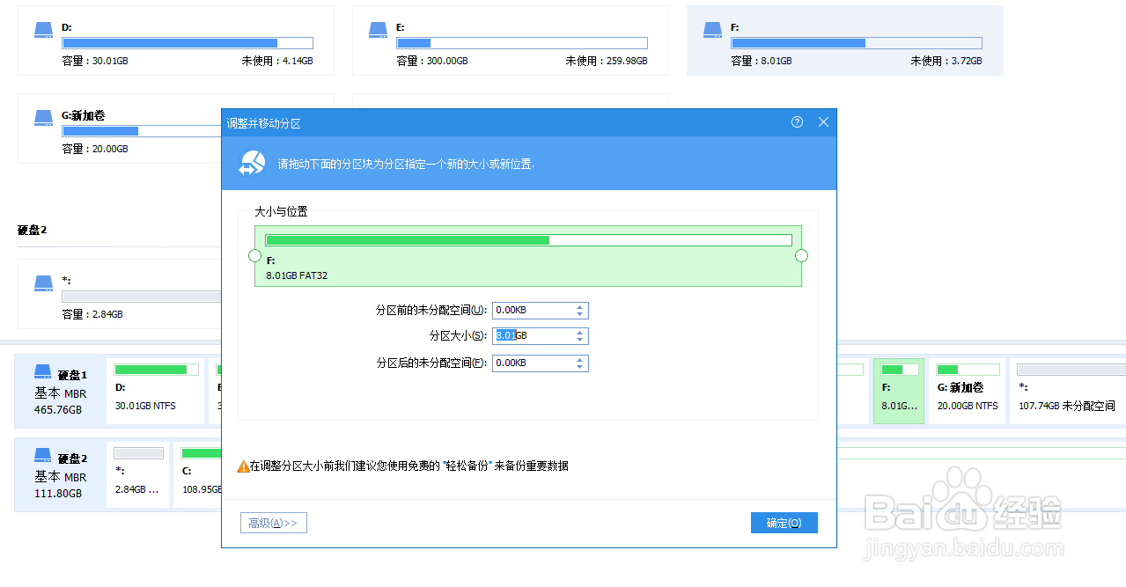Click inside the 分区大小 value field
The image size is (1126, 587).
(x=528, y=335)
